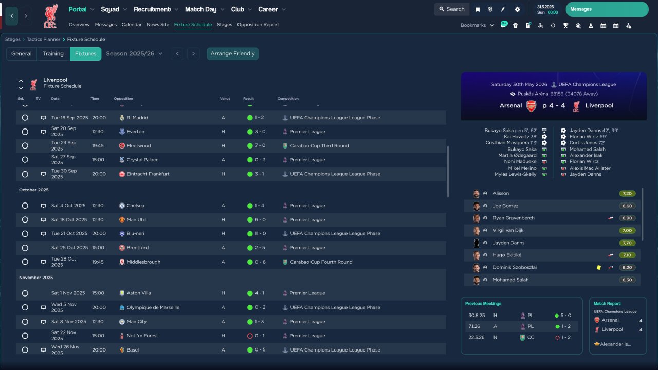Select the radio button for Aston Villa fixture

25,293
